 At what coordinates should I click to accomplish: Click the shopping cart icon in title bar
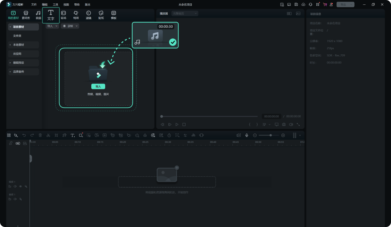point(325,4)
